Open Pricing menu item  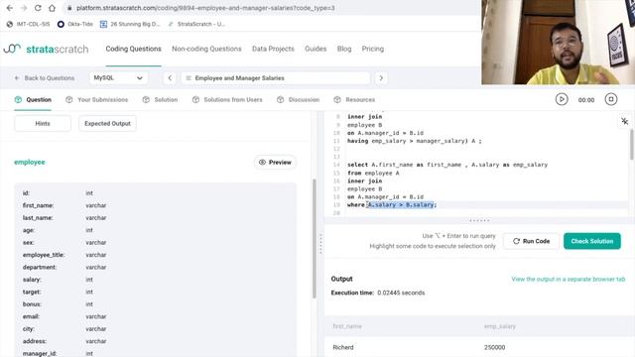(x=373, y=49)
